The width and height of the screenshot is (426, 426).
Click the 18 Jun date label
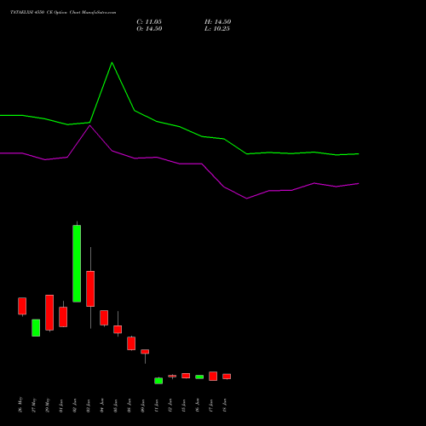[x=225, y=406]
